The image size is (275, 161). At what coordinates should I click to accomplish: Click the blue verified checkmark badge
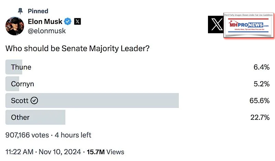(68, 22)
